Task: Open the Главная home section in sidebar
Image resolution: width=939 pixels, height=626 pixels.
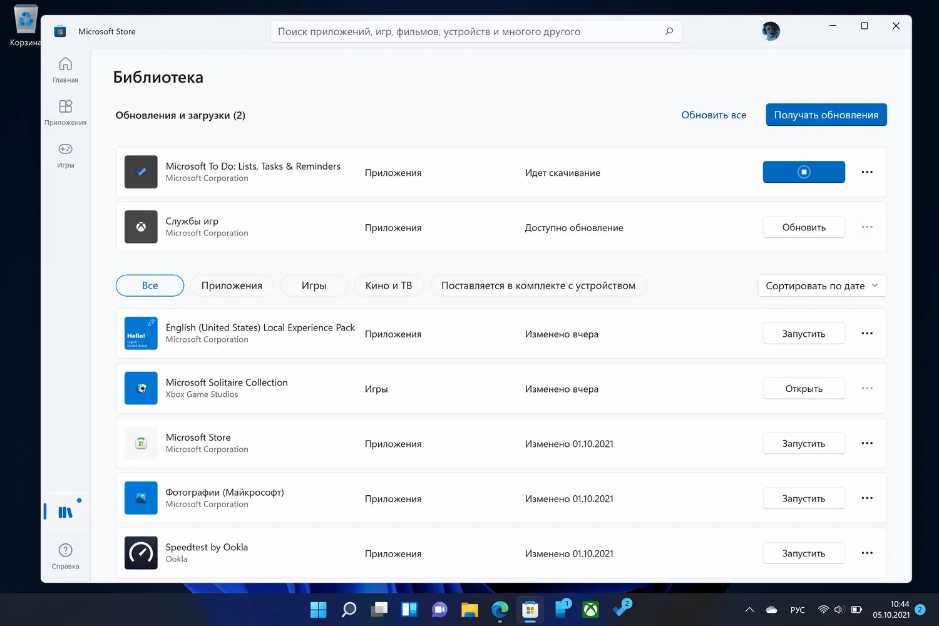Action: coord(66,70)
